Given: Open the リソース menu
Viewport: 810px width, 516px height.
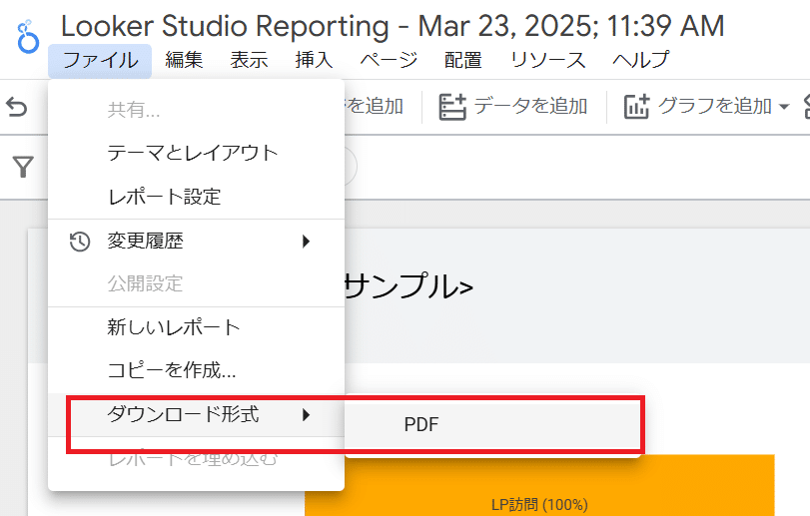Looking at the screenshot, I should [x=548, y=60].
